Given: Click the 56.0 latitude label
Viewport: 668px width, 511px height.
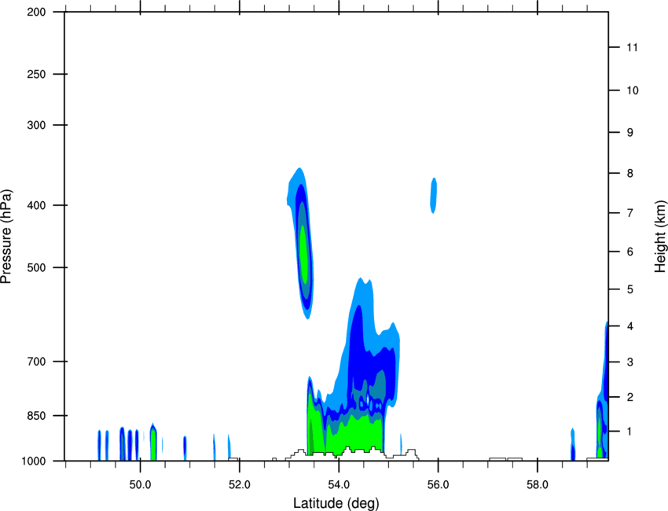Looking at the screenshot, I should 439,485.
